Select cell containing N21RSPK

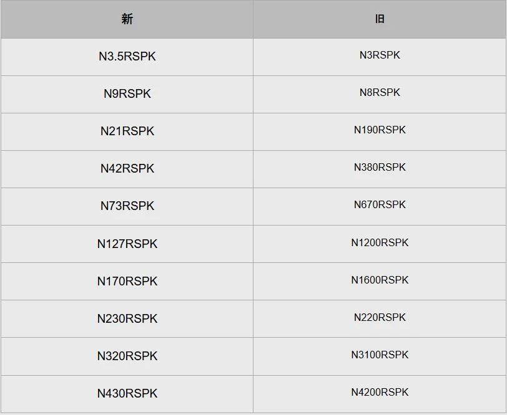pos(127,131)
